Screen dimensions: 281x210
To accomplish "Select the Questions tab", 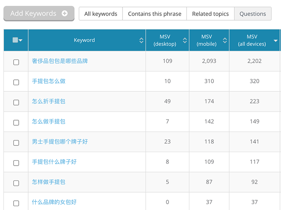I will point(253,14).
